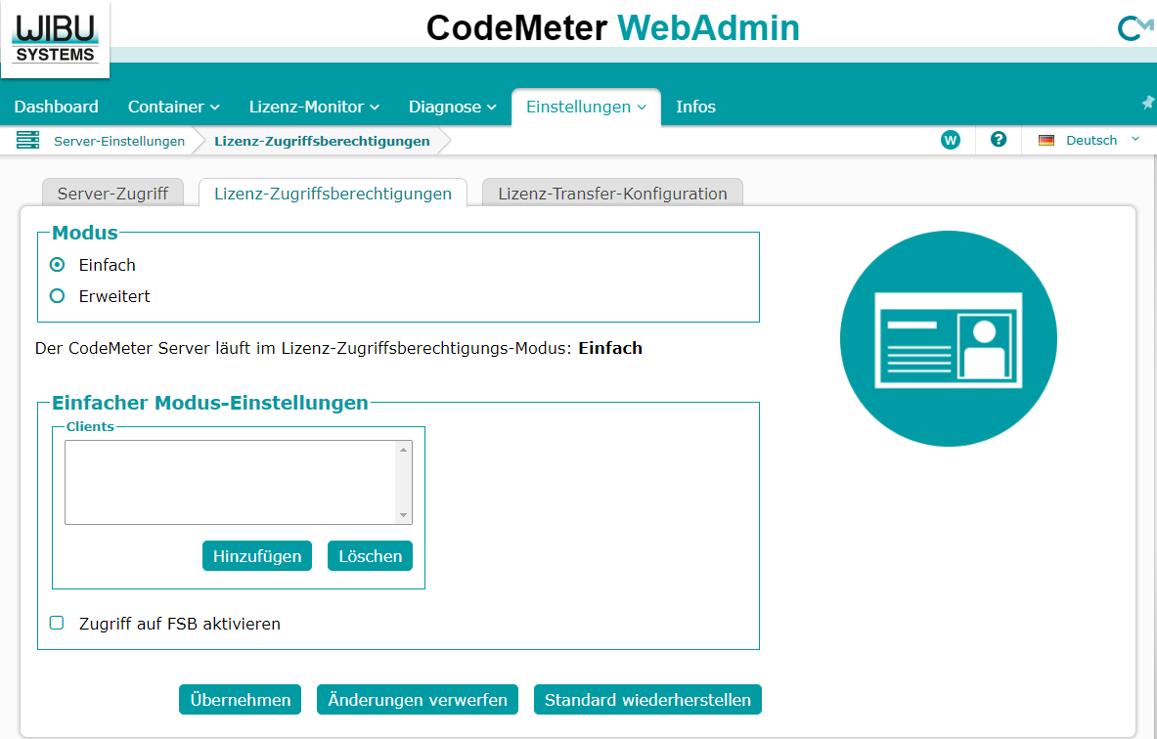Click Clients list scroll up arrow
The height and width of the screenshot is (739, 1157).
click(404, 449)
